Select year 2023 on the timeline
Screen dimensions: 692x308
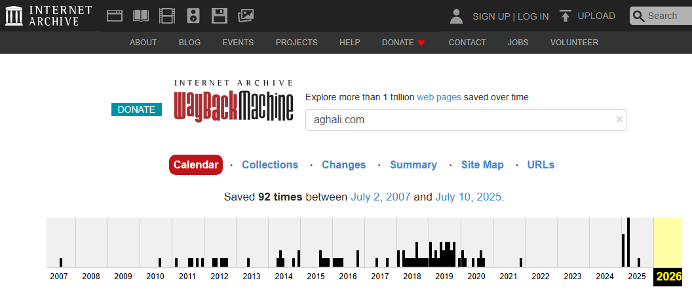point(573,277)
